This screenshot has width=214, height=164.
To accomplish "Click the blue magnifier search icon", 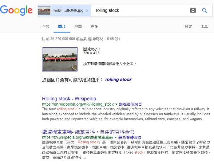I will (x=204, y=10).
